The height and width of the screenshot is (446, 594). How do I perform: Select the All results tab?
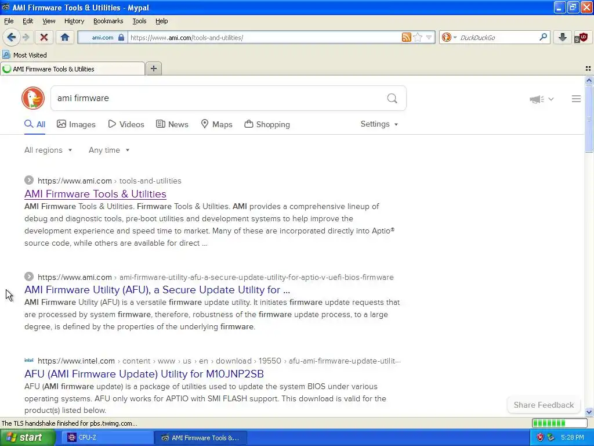click(x=35, y=124)
